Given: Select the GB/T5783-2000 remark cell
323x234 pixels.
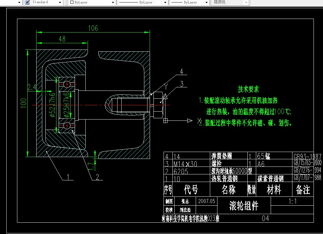Looking at the screenshot, I should pos(307,163).
